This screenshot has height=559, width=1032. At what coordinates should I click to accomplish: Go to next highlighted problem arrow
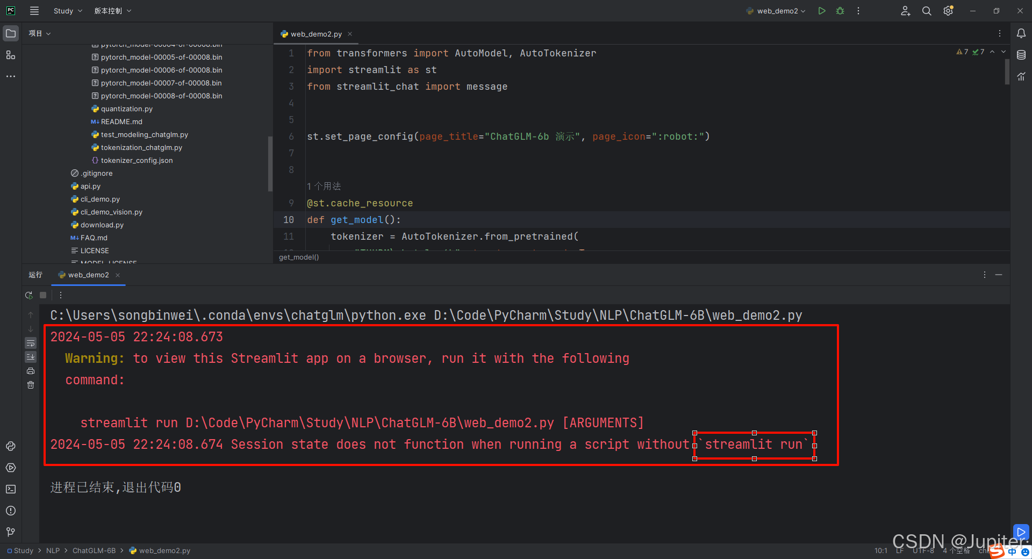(1004, 52)
